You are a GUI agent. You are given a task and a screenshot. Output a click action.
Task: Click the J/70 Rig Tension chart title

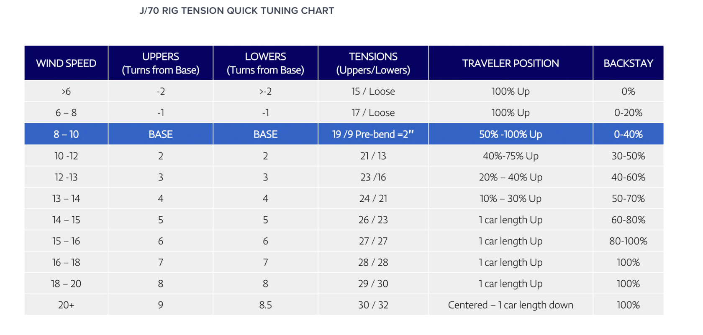[237, 11]
